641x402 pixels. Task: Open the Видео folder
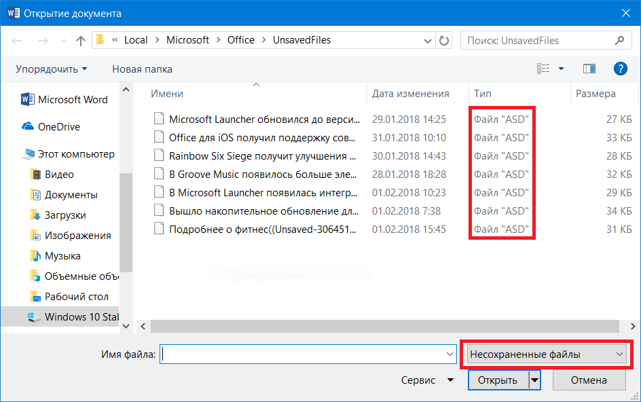52,175
